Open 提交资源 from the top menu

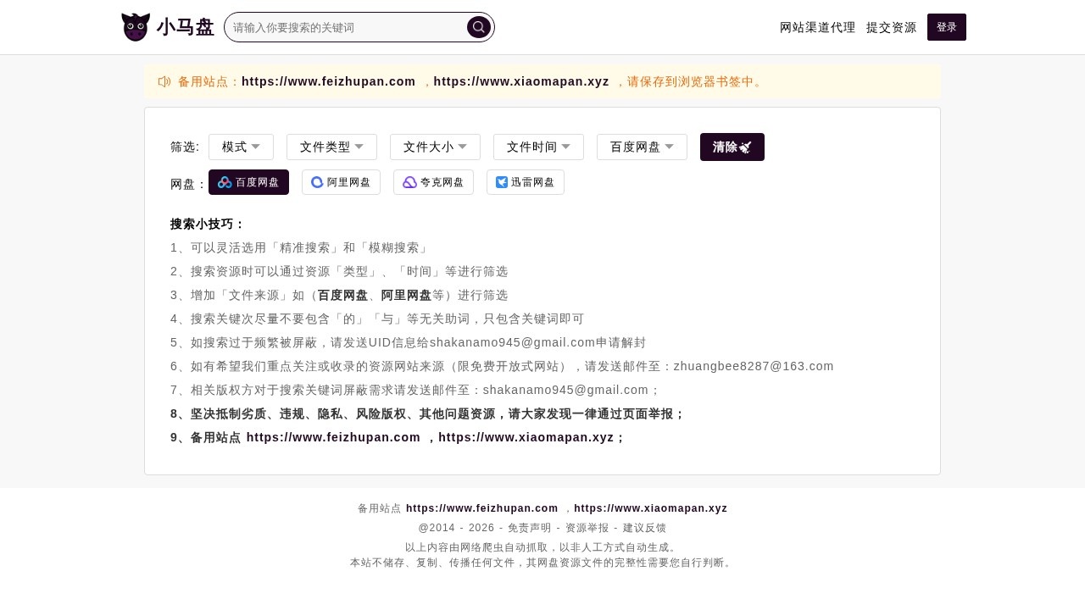point(891,27)
